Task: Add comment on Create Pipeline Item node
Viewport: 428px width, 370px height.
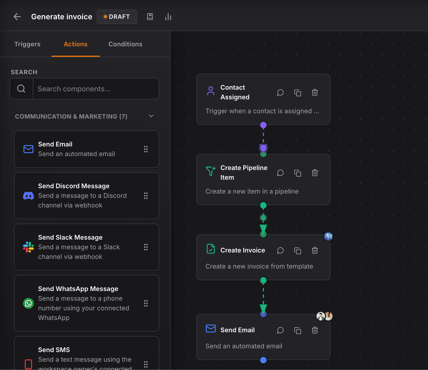Action: click(280, 173)
